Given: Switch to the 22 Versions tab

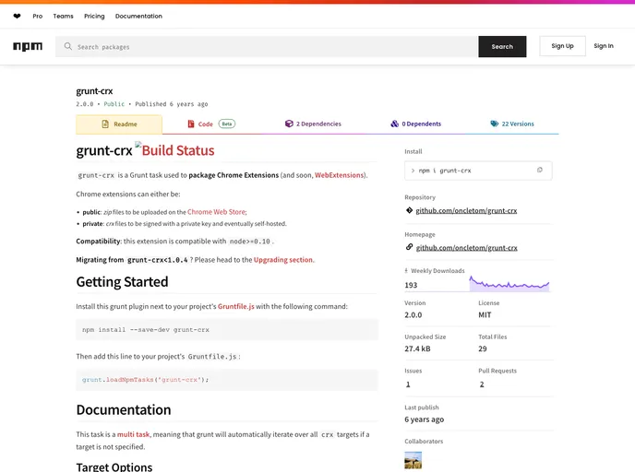Looking at the screenshot, I should [512, 124].
